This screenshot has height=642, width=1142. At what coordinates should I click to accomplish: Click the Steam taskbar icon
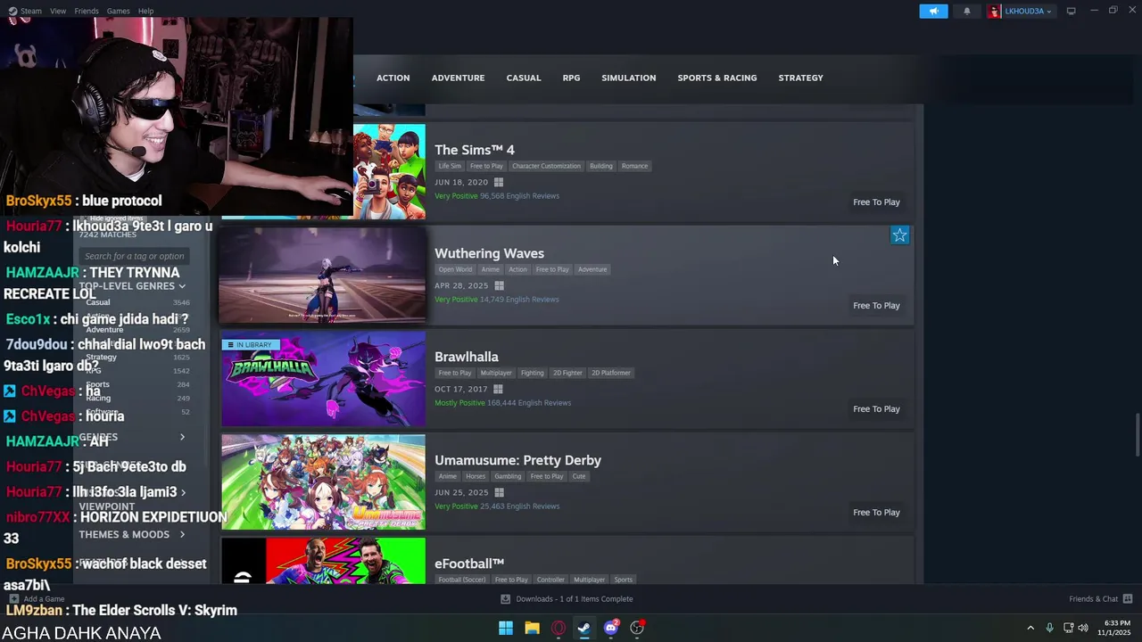pos(584,628)
